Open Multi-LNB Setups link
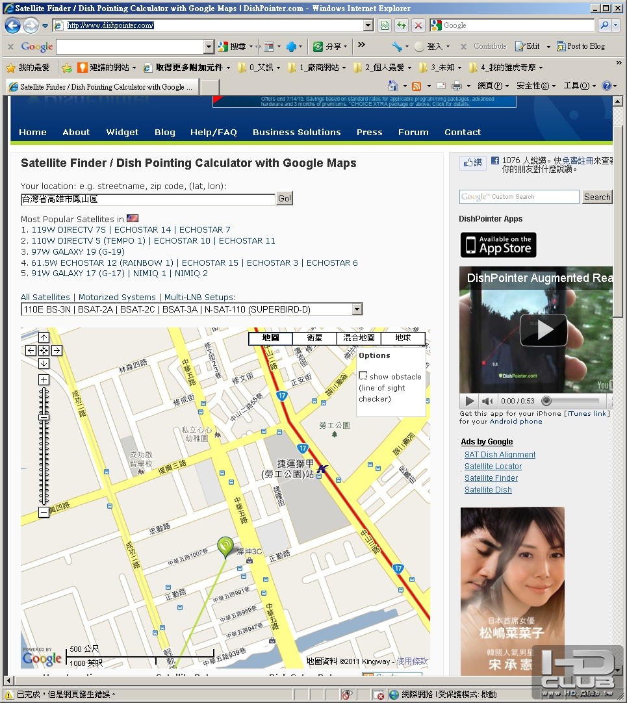 [199, 298]
